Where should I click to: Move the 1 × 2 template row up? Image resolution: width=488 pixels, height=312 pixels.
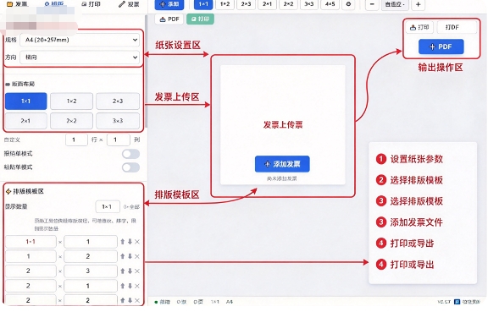pyautogui.click(x=123, y=256)
